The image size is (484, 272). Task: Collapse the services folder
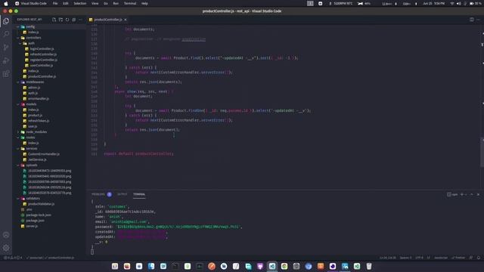pyautogui.click(x=32, y=148)
